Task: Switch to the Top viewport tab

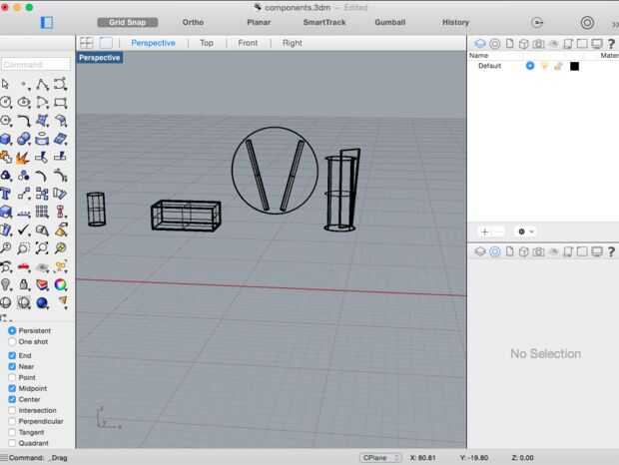Action: tap(206, 43)
